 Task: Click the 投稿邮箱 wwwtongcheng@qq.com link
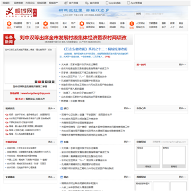30,93
